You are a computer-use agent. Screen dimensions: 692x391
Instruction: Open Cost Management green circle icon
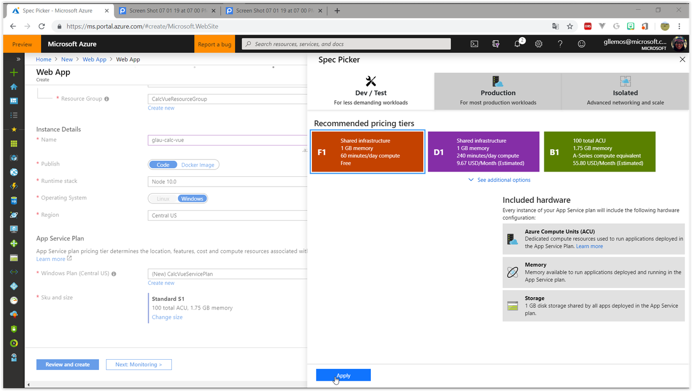point(14,343)
